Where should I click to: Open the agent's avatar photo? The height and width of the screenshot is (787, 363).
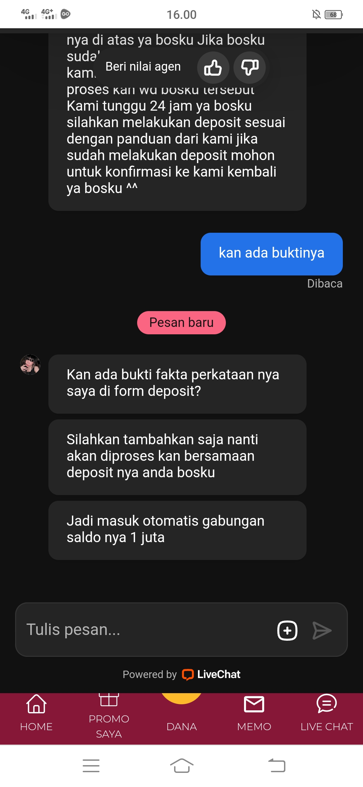click(x=30, y=365)
